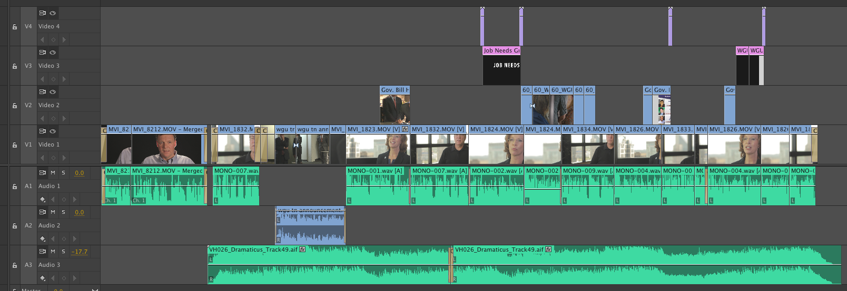This screenshot has width=847, height=291.
Task: Go to previous keyframe on Video 1
Action: pos(42,158)
